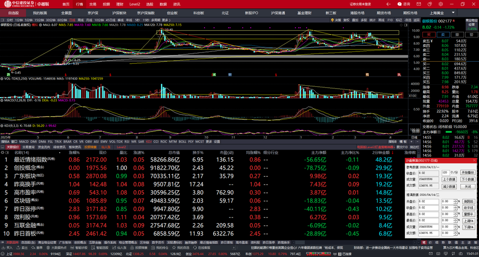Open 仙人掌 in bottom toolbar
Screen dimensions: 479x257
(x=119, y=248)
